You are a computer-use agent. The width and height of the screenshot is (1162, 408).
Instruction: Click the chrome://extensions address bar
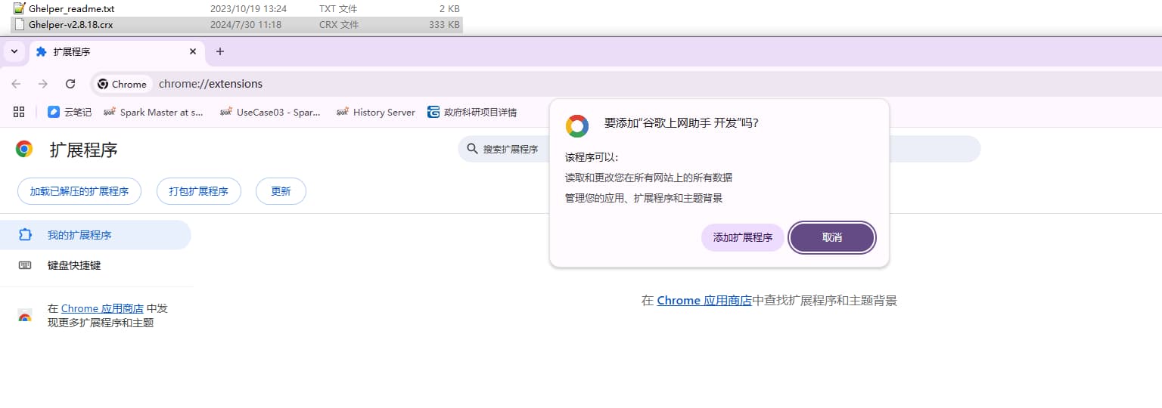click(x=378, y=84)
